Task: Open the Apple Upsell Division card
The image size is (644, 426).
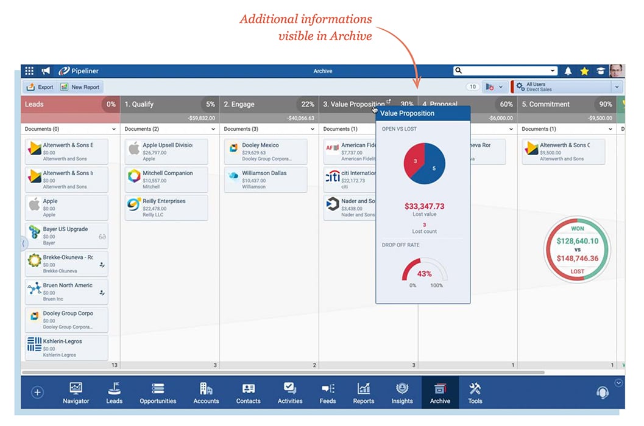Action: click(x=166, y=152)
